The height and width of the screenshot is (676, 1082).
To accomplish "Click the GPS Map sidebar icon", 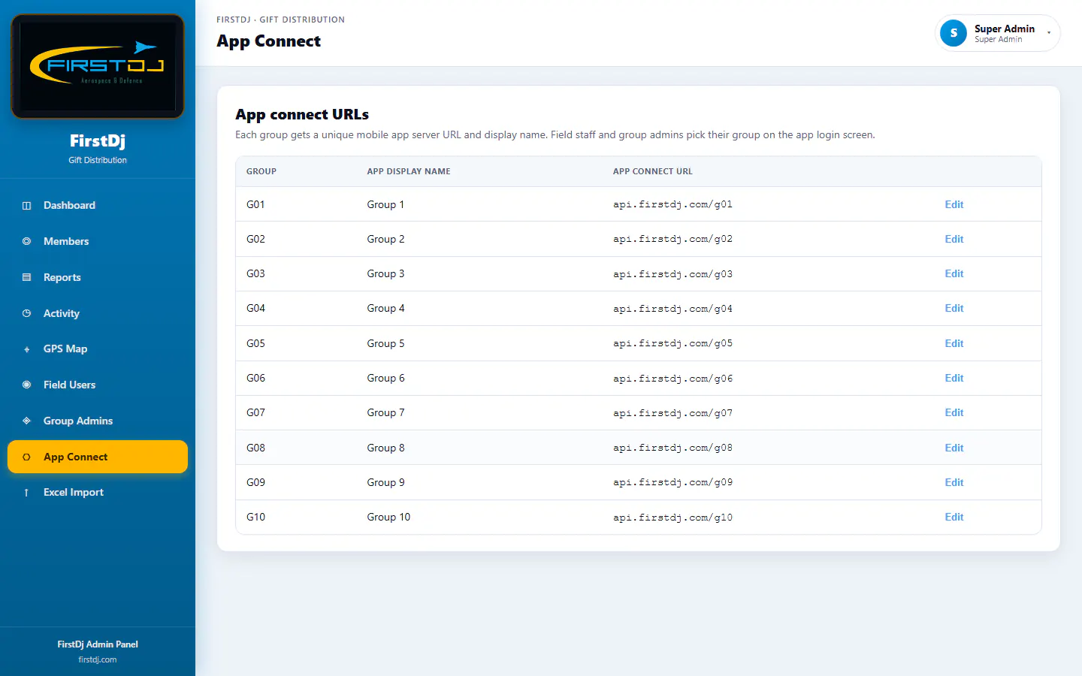I will click(26, 349).
